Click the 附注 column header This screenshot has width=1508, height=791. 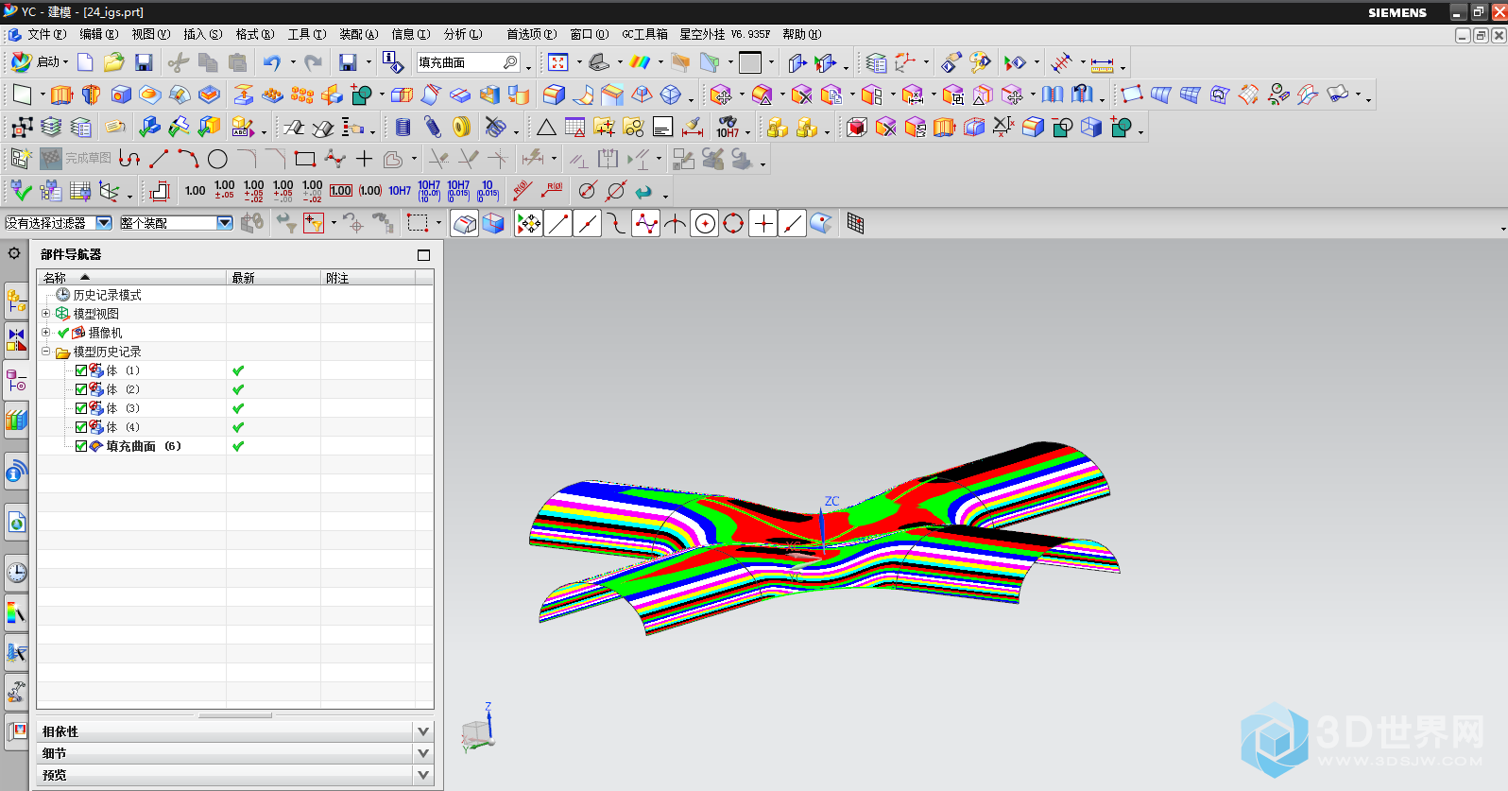click(x=368, y=278)
